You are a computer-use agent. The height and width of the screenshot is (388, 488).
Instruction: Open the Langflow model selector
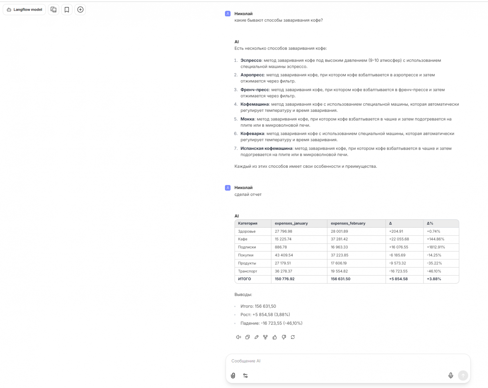[x=24, y=9]
